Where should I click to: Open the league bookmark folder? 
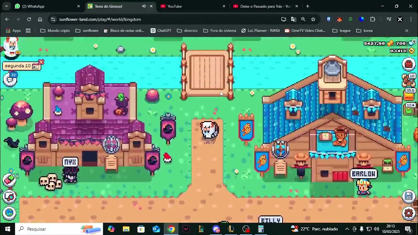pyautogui.click(x=342, y=31)
